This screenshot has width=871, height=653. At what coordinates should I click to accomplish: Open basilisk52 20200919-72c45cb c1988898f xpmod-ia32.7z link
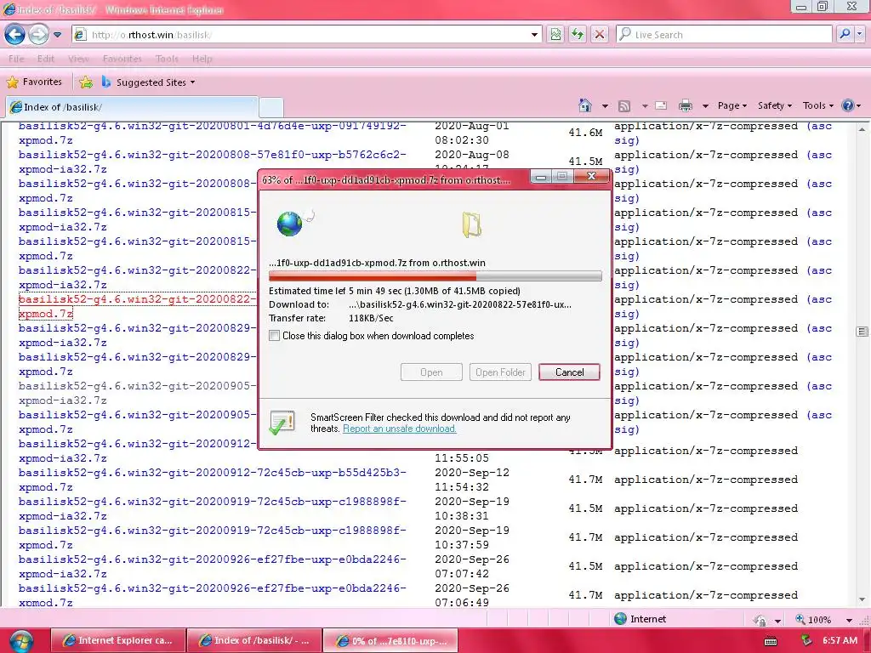[x=212, y=508]
